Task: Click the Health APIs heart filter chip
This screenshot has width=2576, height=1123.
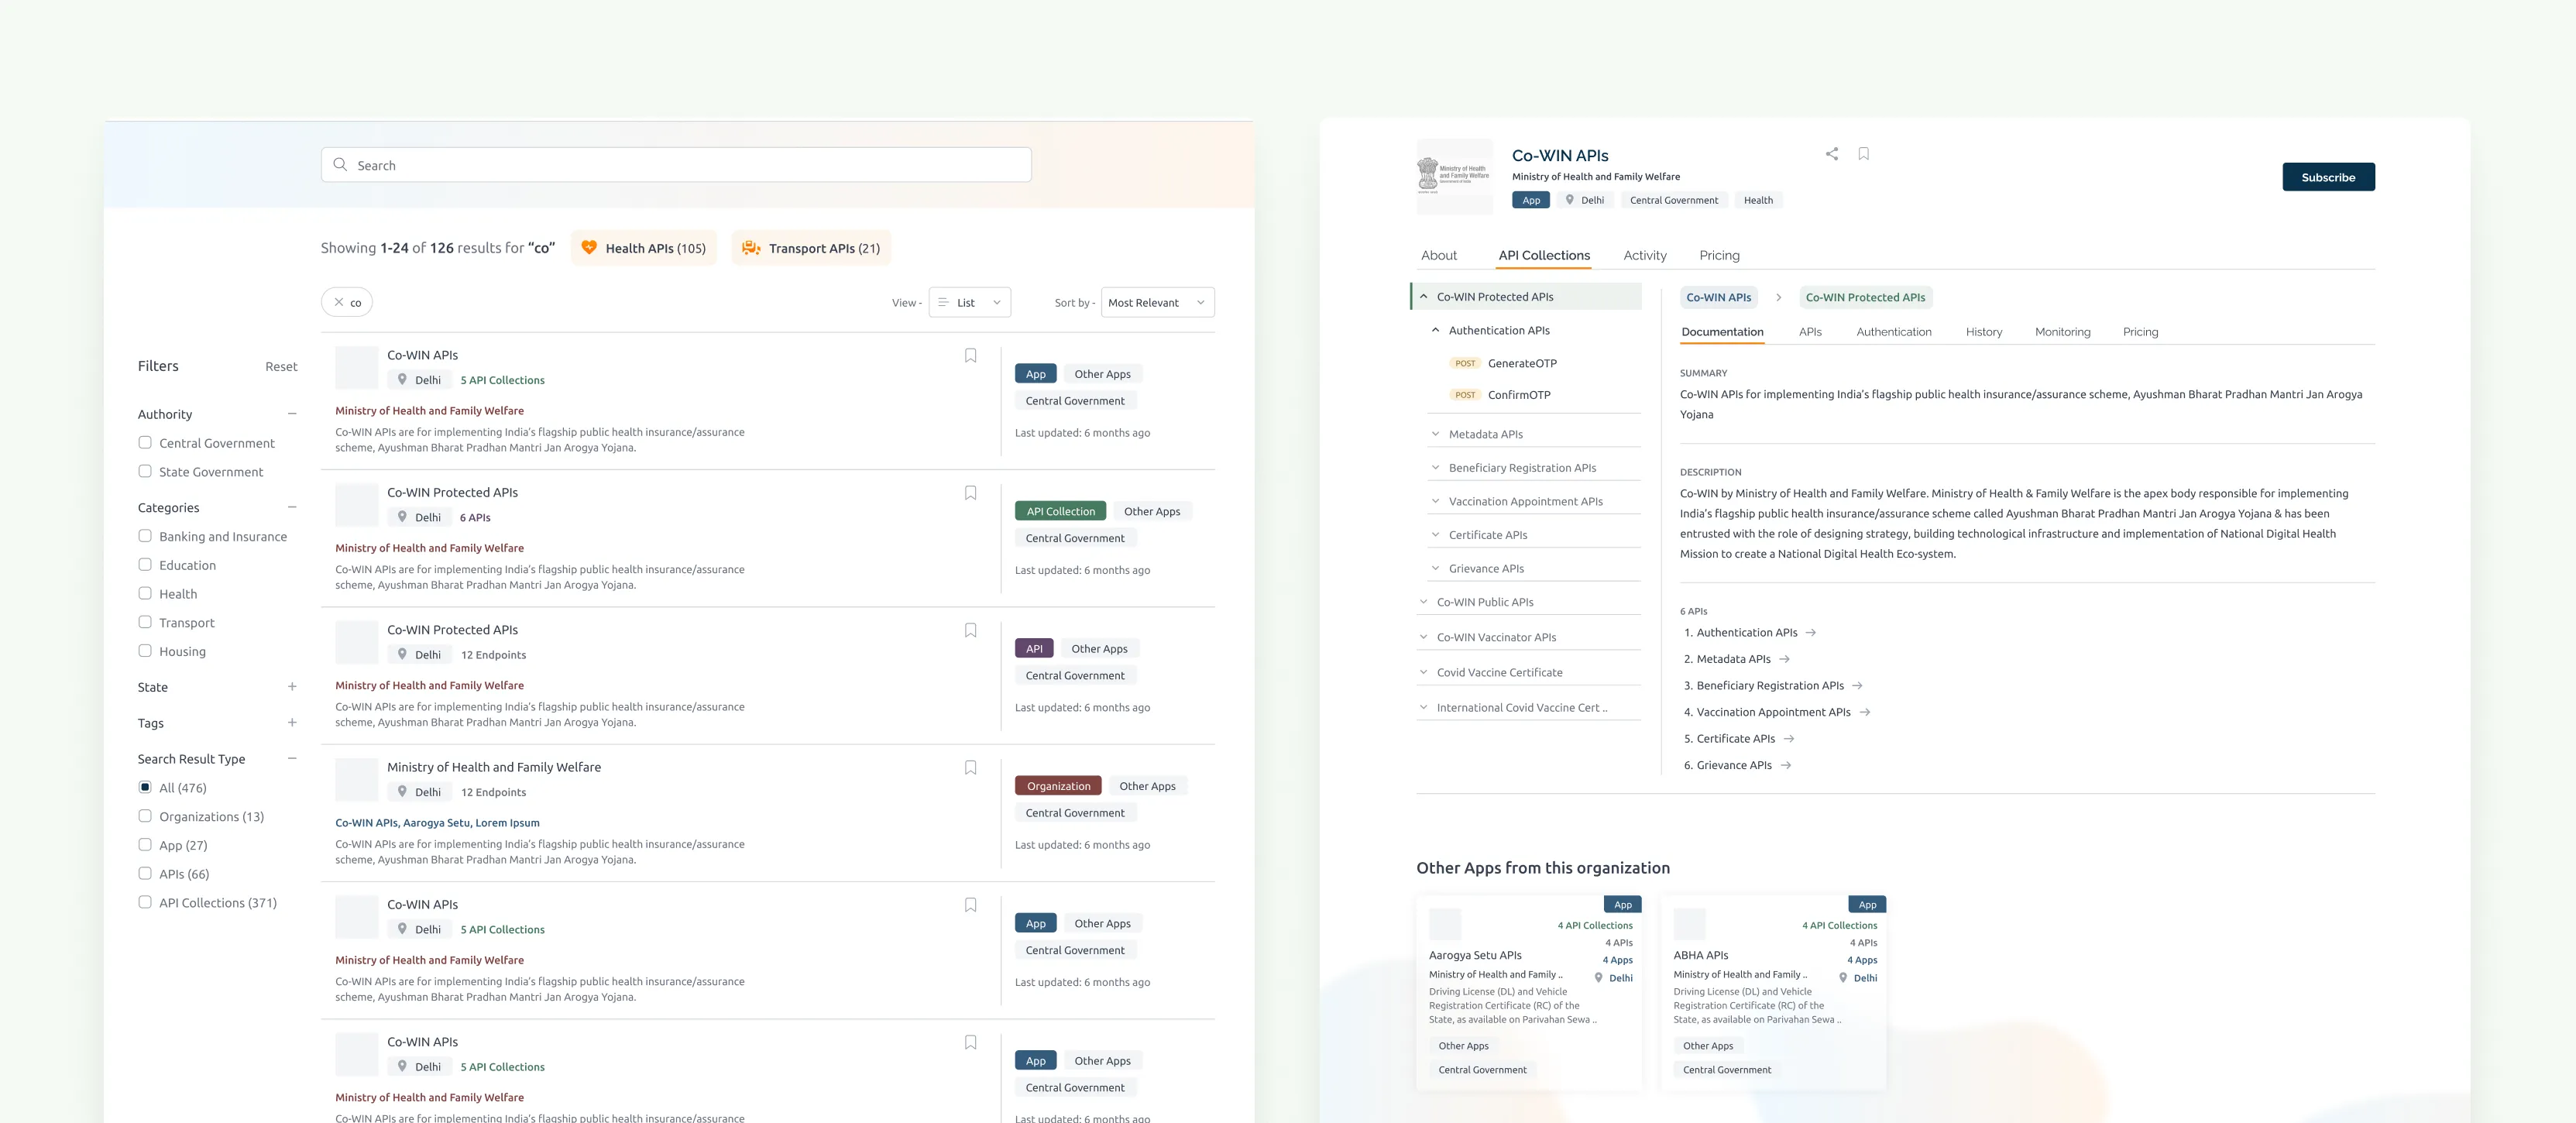Action: (643, 248)
